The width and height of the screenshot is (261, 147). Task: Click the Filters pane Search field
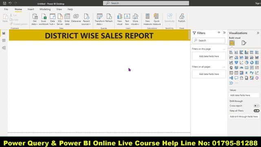(209, 40)
